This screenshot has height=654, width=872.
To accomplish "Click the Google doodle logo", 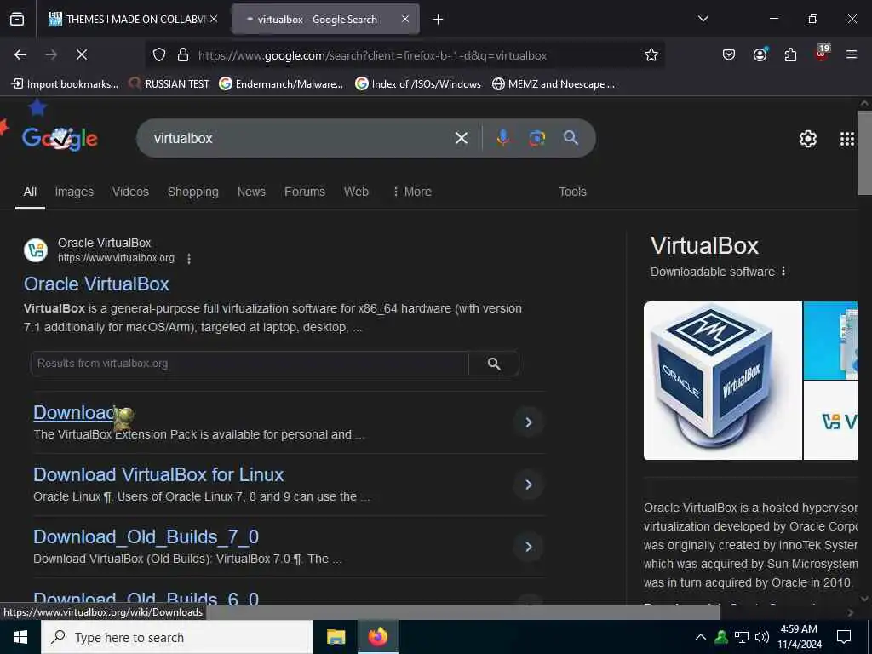I will pos(60,138).
